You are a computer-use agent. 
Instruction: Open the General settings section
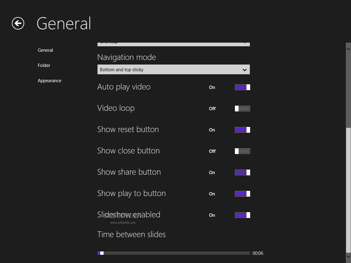tap(45, 50)
